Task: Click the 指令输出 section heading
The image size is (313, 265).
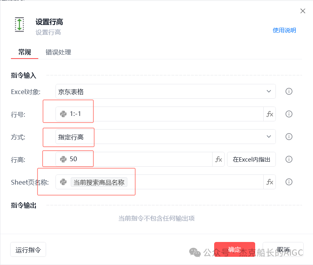Action: 23,205
